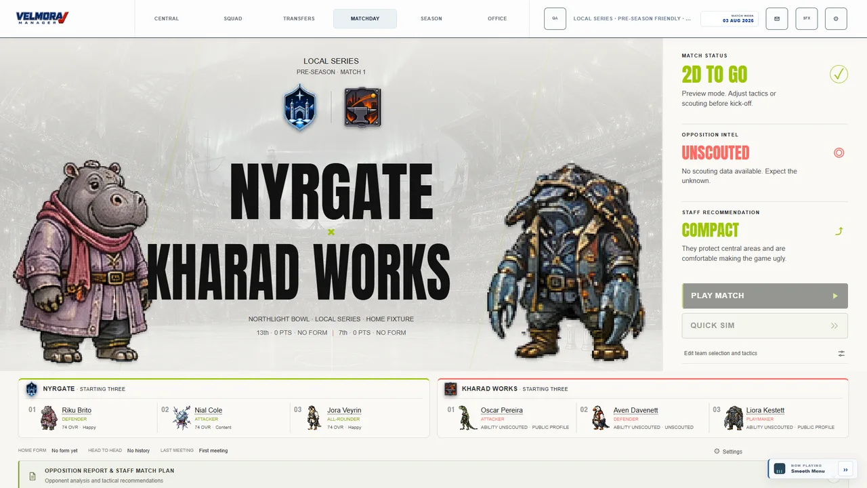Open Nial Cole player profile

[x=208, y=410]
